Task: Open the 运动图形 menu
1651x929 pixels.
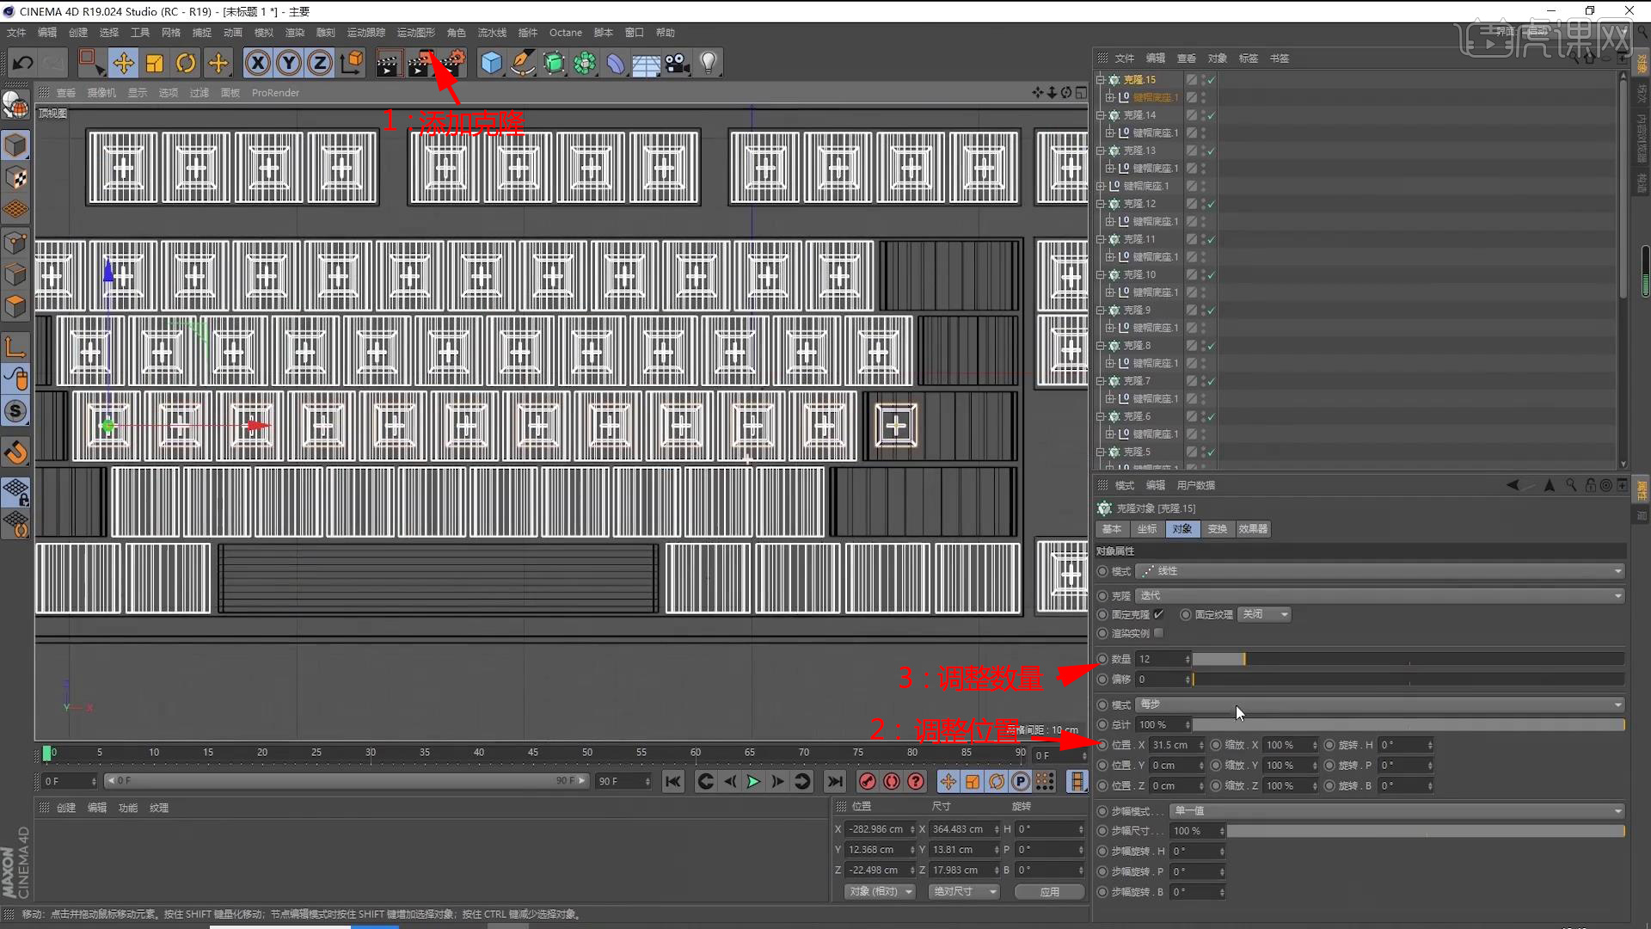Action: pos(415,33)
